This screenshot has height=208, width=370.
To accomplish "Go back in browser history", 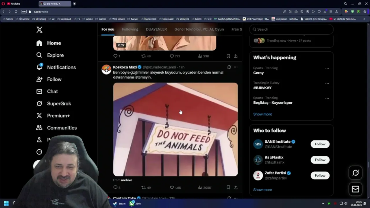I will tap(3, 12).
